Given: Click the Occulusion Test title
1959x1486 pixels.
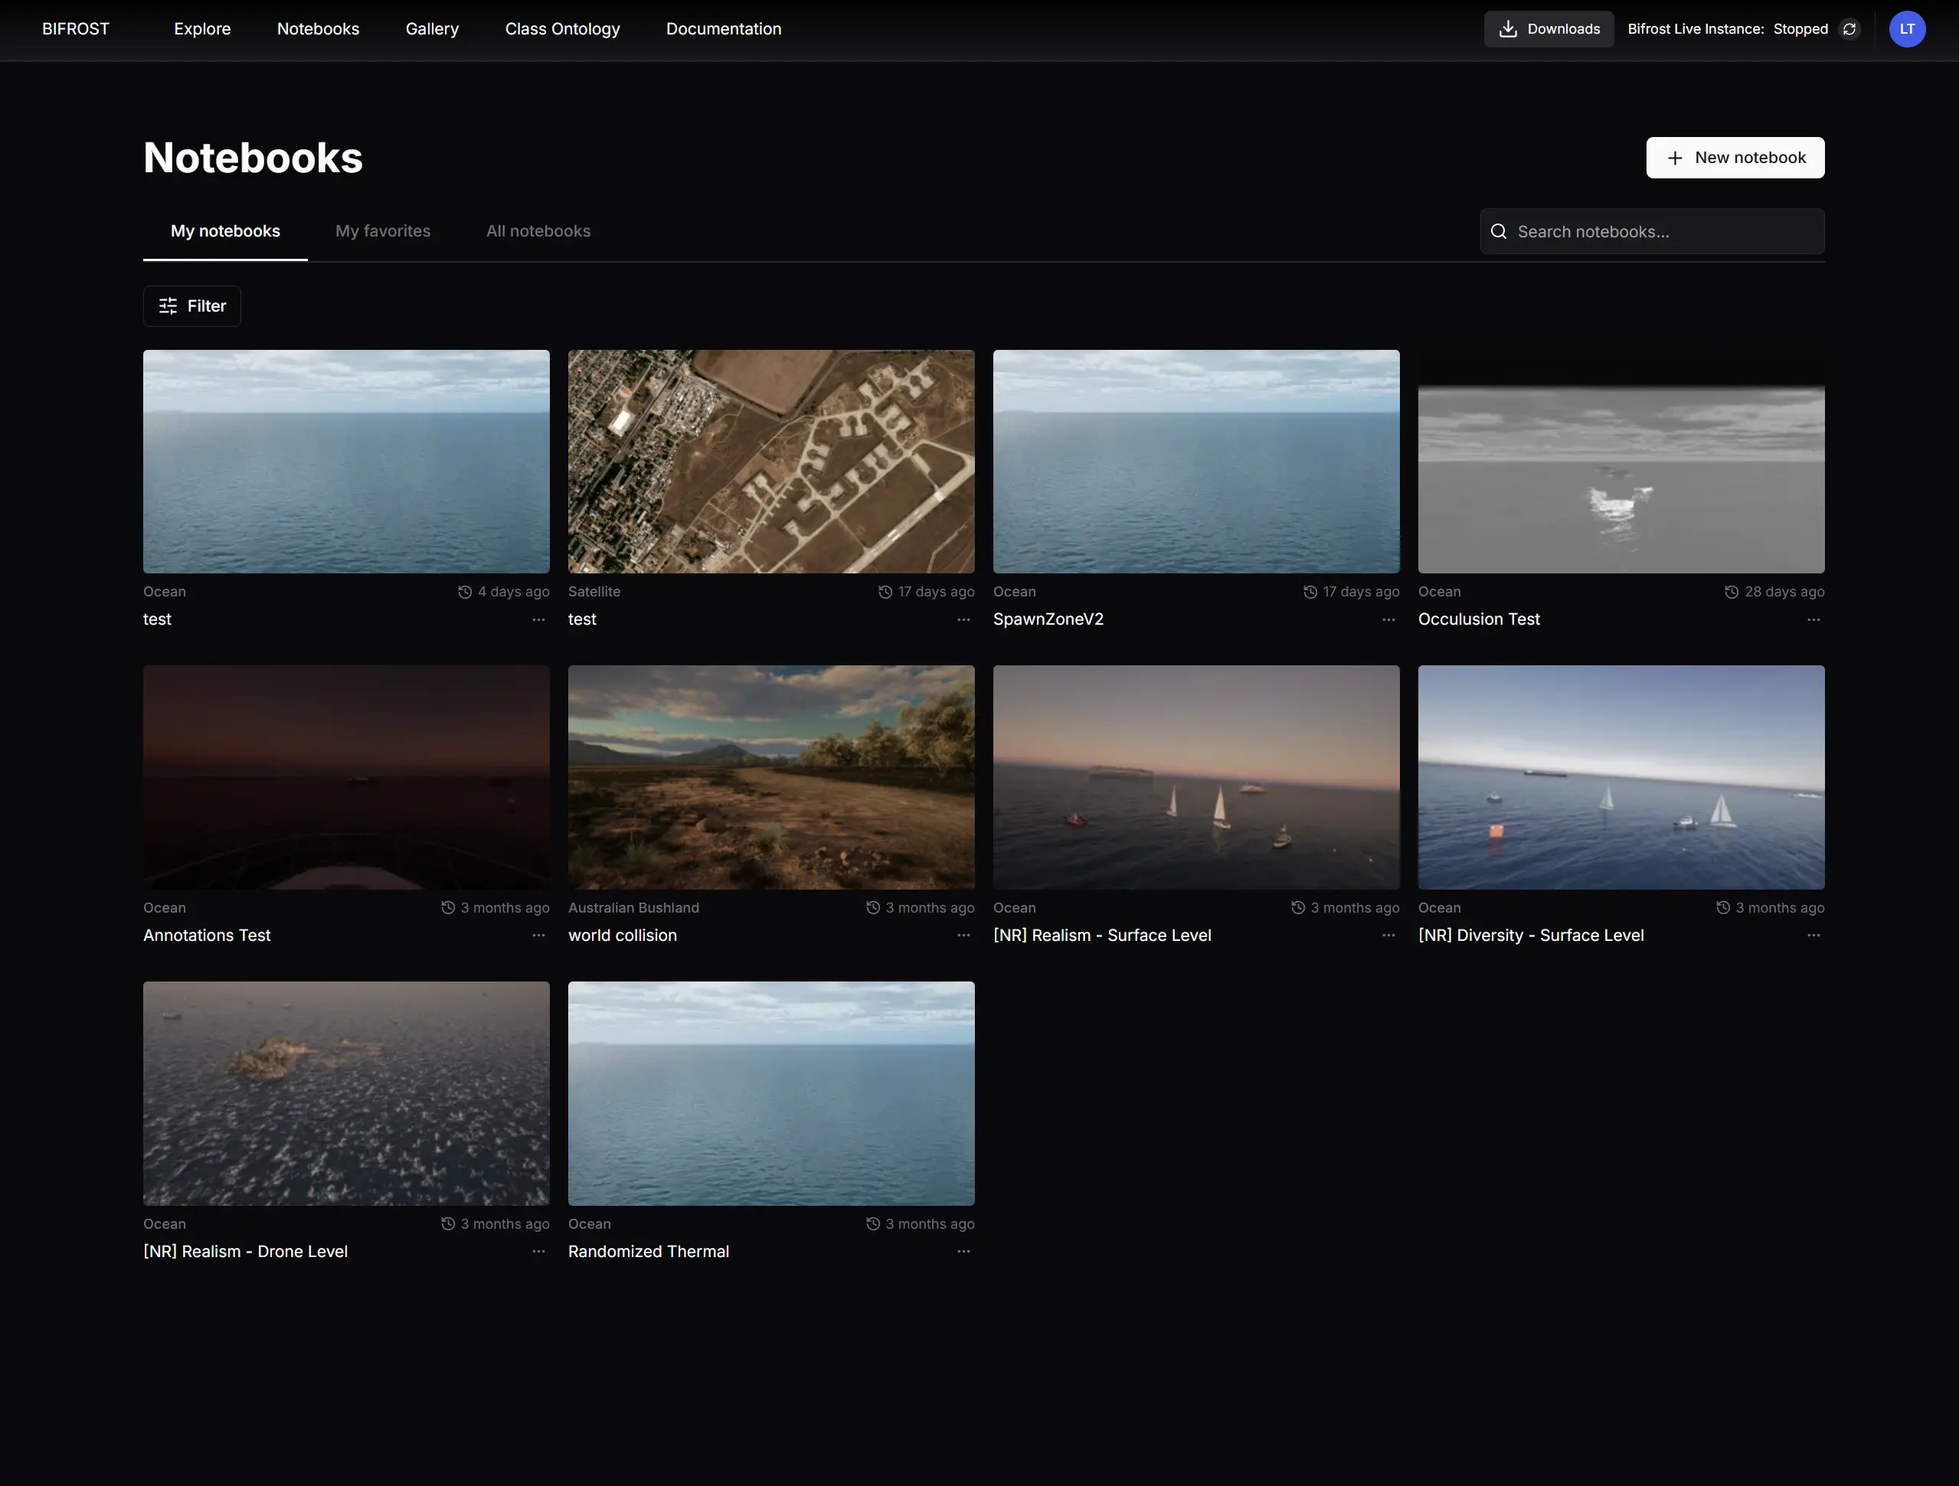Looking at the screenshot, I should click(1479, 619).
